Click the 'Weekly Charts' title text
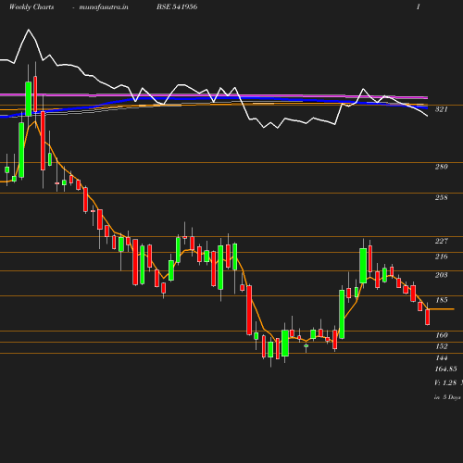 pyautogui.click(x=31, y=6)
